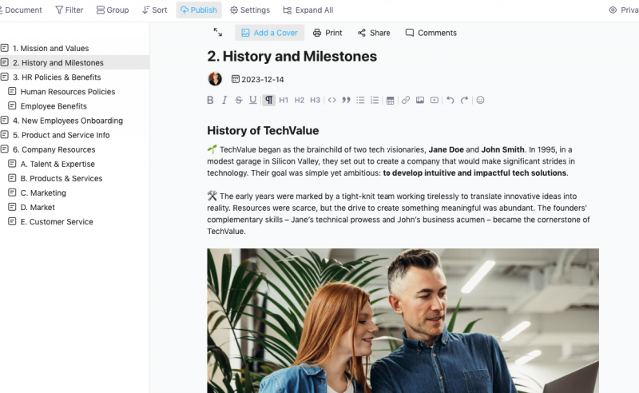Image resolution: width=639 pixels, height=393 pixels.
Task: Open the Group options
Action: pyautogui.click(x=112, y=10)
